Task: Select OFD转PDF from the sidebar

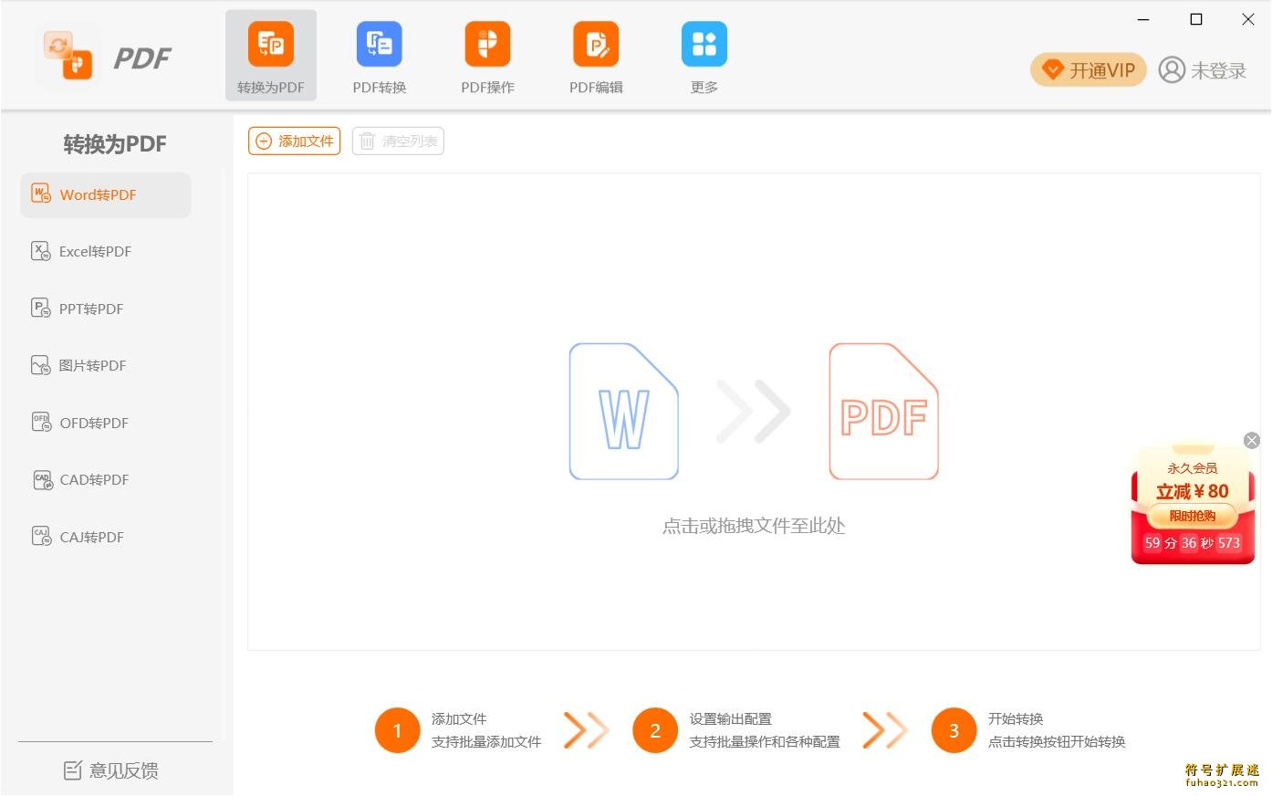Action: click(93, 424)
